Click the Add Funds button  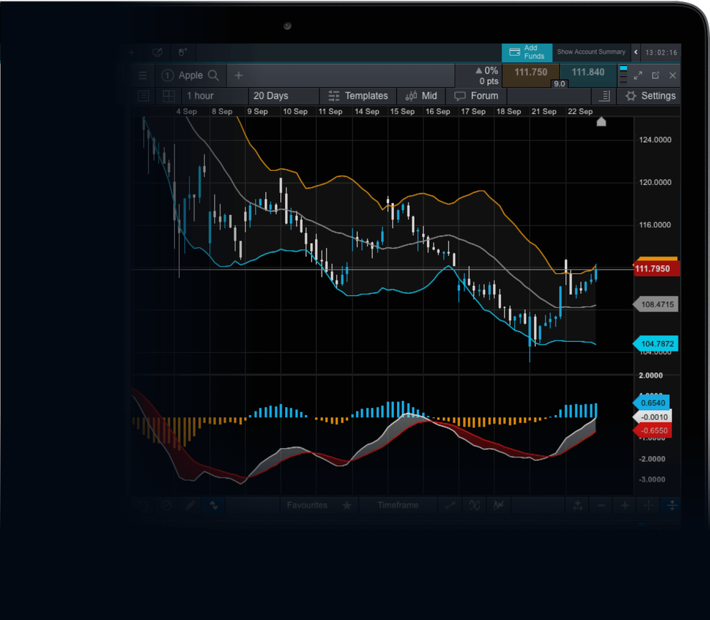point(527,52)
